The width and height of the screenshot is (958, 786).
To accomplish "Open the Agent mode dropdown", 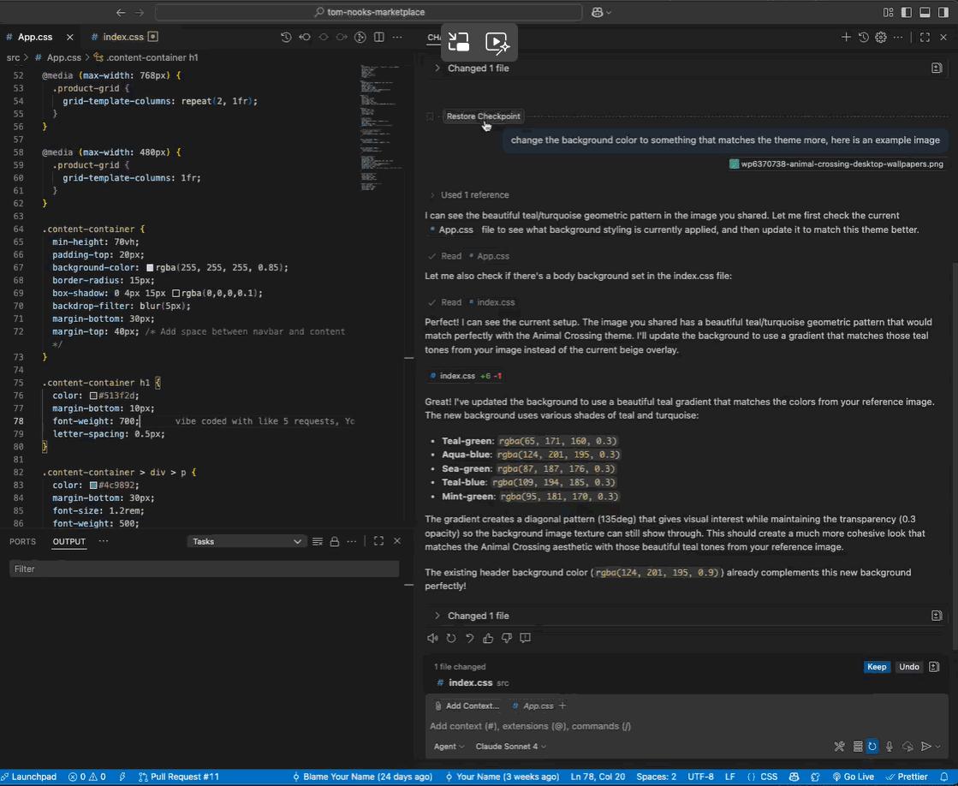I will (449, 746).
